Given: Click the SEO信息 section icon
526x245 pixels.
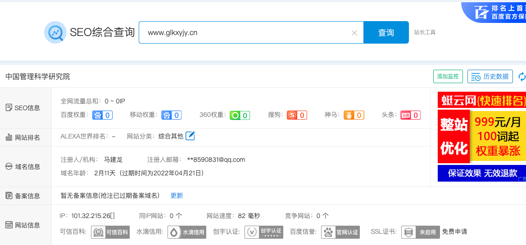Looking at the screenshot, I should pos(9,108).
